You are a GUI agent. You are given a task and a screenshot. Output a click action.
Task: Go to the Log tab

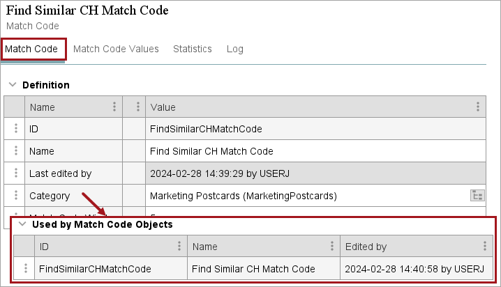click(235, 49)
